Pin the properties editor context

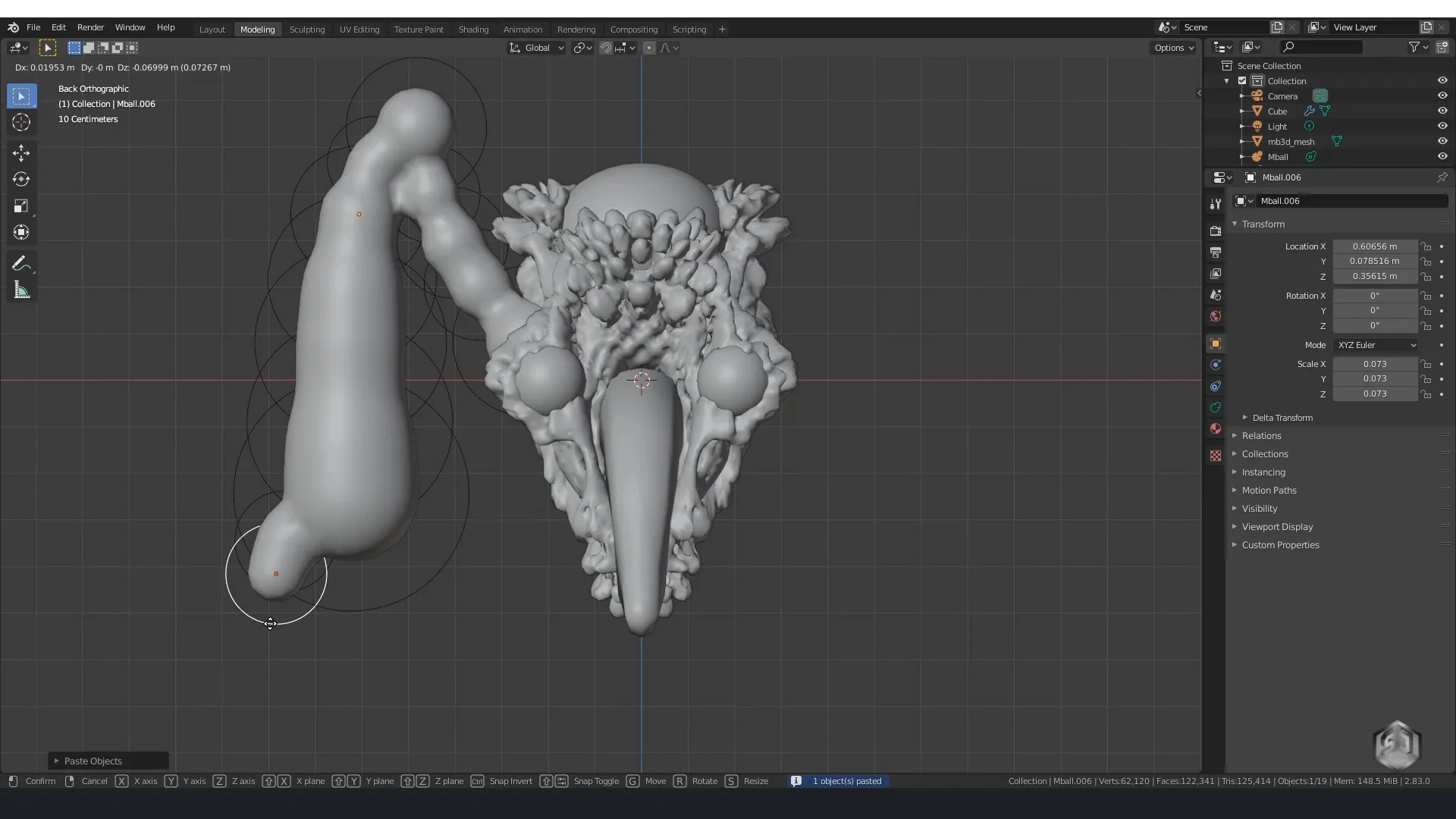[x=1442, y=177]
